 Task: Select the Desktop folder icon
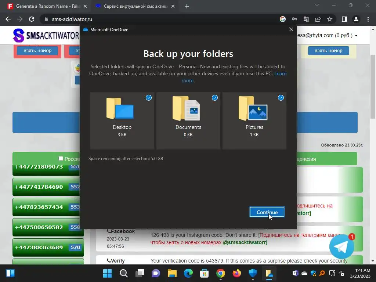click(120, 109)
